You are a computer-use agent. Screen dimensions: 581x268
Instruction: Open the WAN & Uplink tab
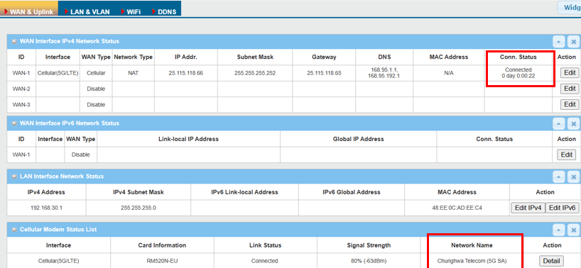click(x=29, y=9)
